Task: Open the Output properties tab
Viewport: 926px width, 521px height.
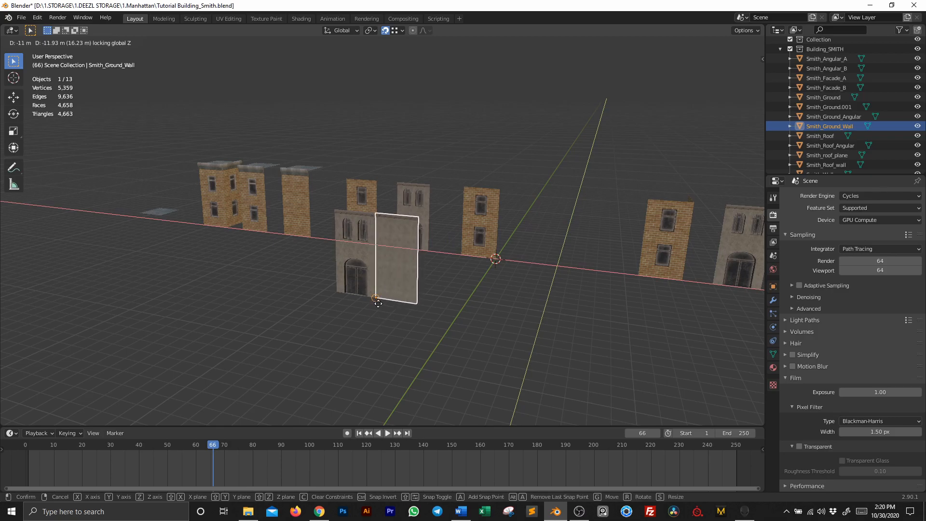Action: point(773,228)
